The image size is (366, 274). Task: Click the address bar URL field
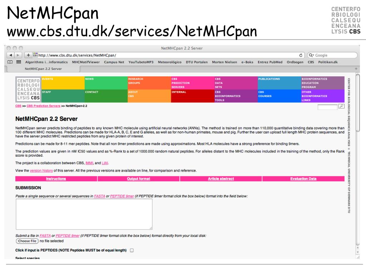(168, 55)
